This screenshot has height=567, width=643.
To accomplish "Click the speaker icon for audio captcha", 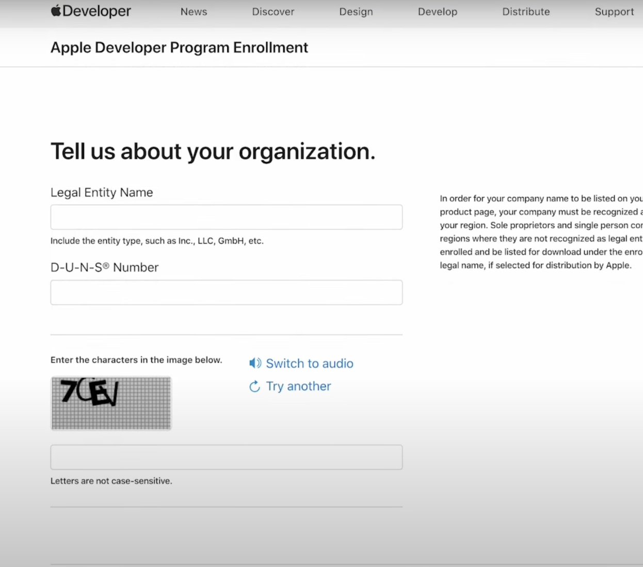I will [255, 363].
